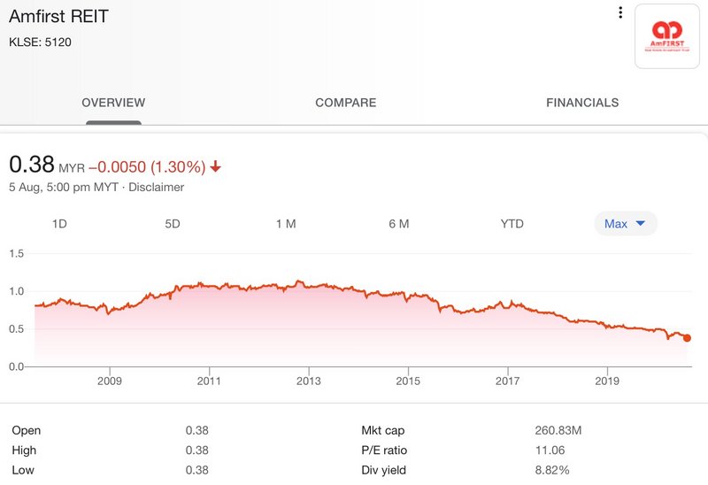Switch to the Overview tab
708x485 pixels.
pos(113,103)
